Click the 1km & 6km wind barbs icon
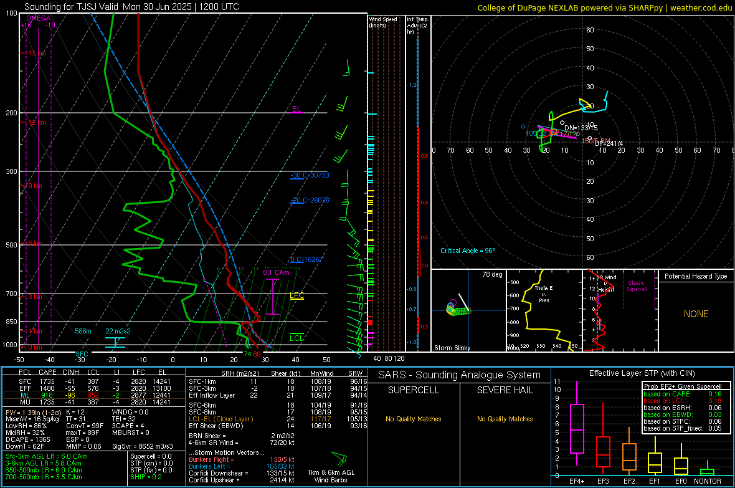Viewport: 735px width, 488px height. (339, 459)
